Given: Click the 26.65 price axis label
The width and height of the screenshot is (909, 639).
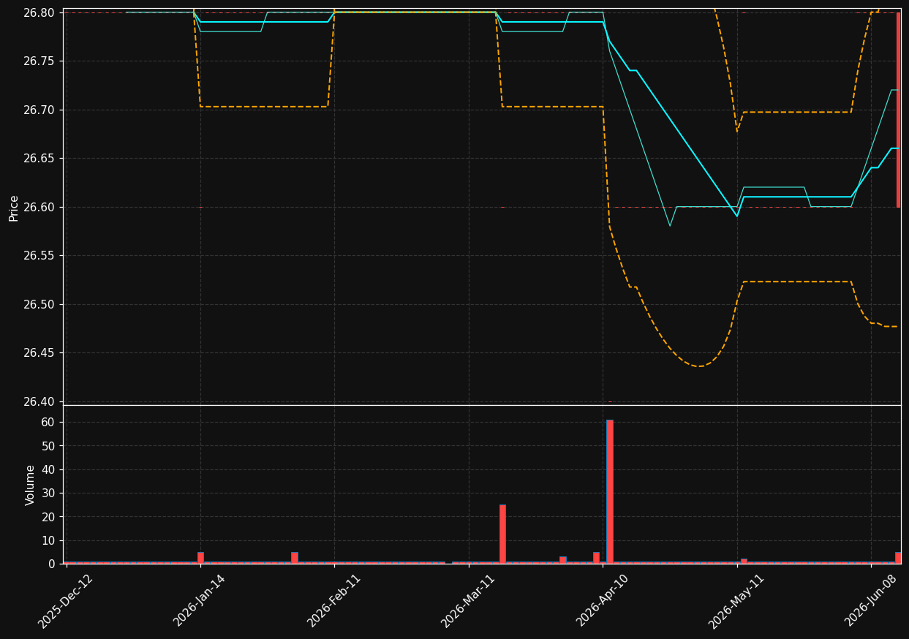Looking at the screenshot, I should tap(39, 159).
